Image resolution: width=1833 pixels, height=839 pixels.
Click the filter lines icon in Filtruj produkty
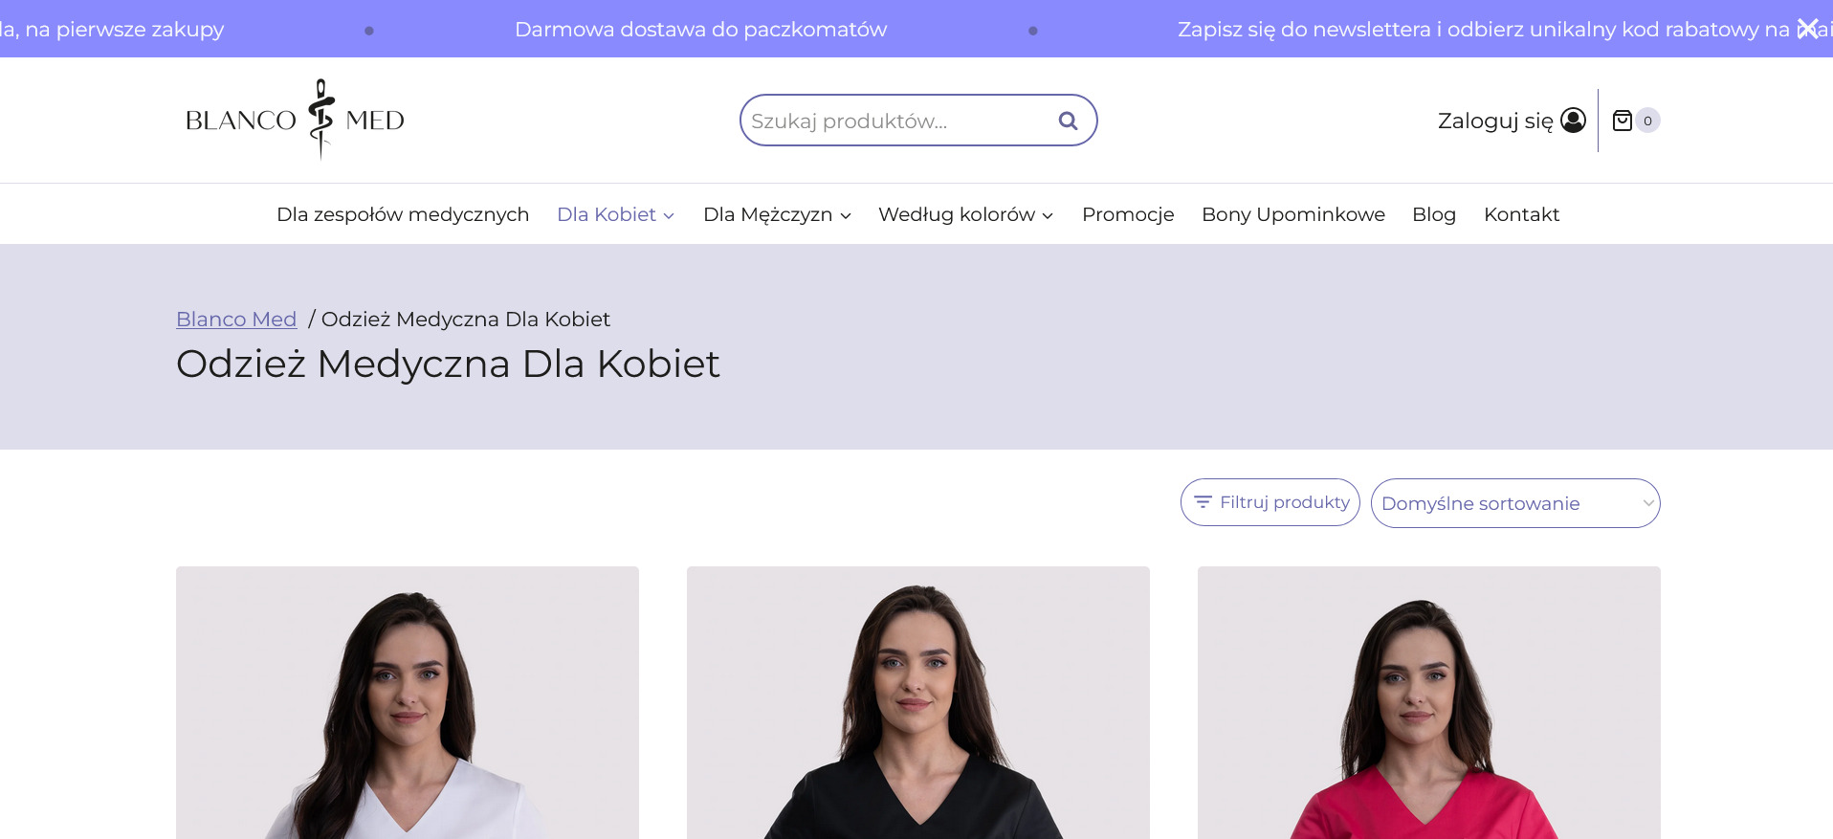1203,502
